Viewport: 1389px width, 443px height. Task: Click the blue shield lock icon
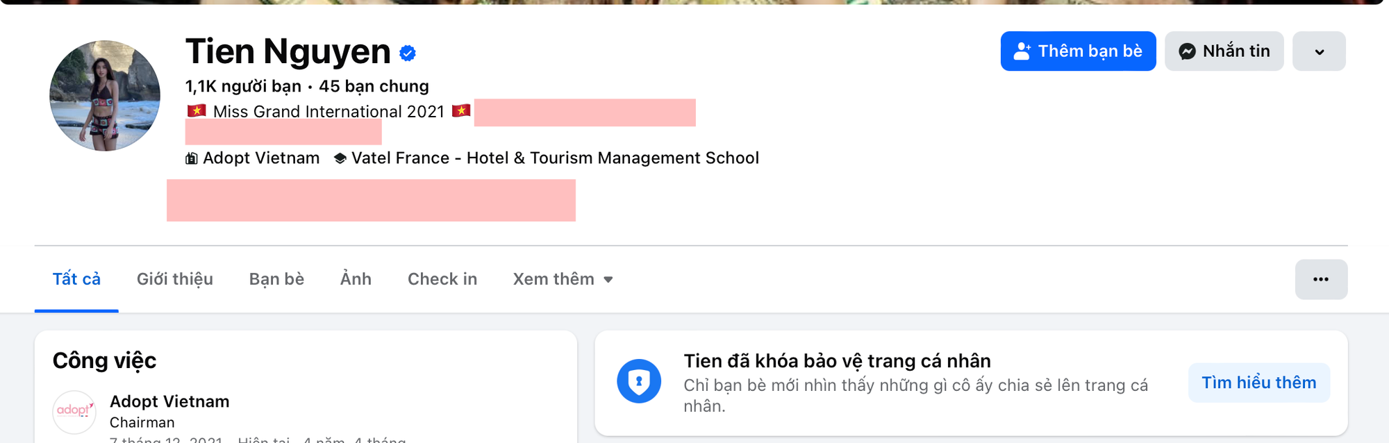coord(639,381)
